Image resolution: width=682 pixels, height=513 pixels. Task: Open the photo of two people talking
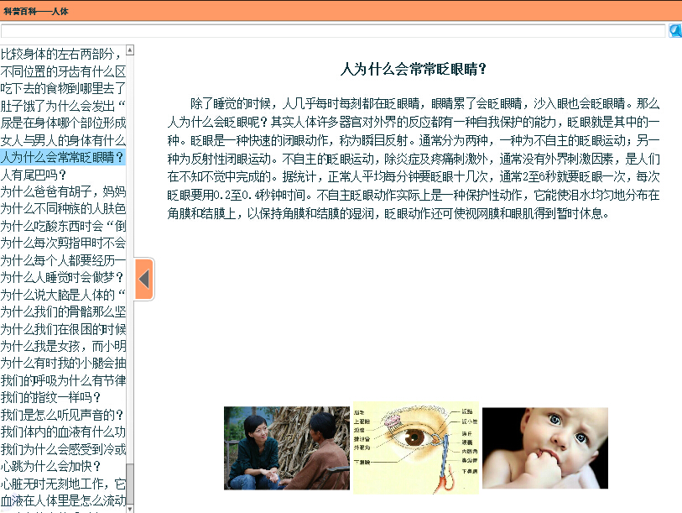coord(286,448)
